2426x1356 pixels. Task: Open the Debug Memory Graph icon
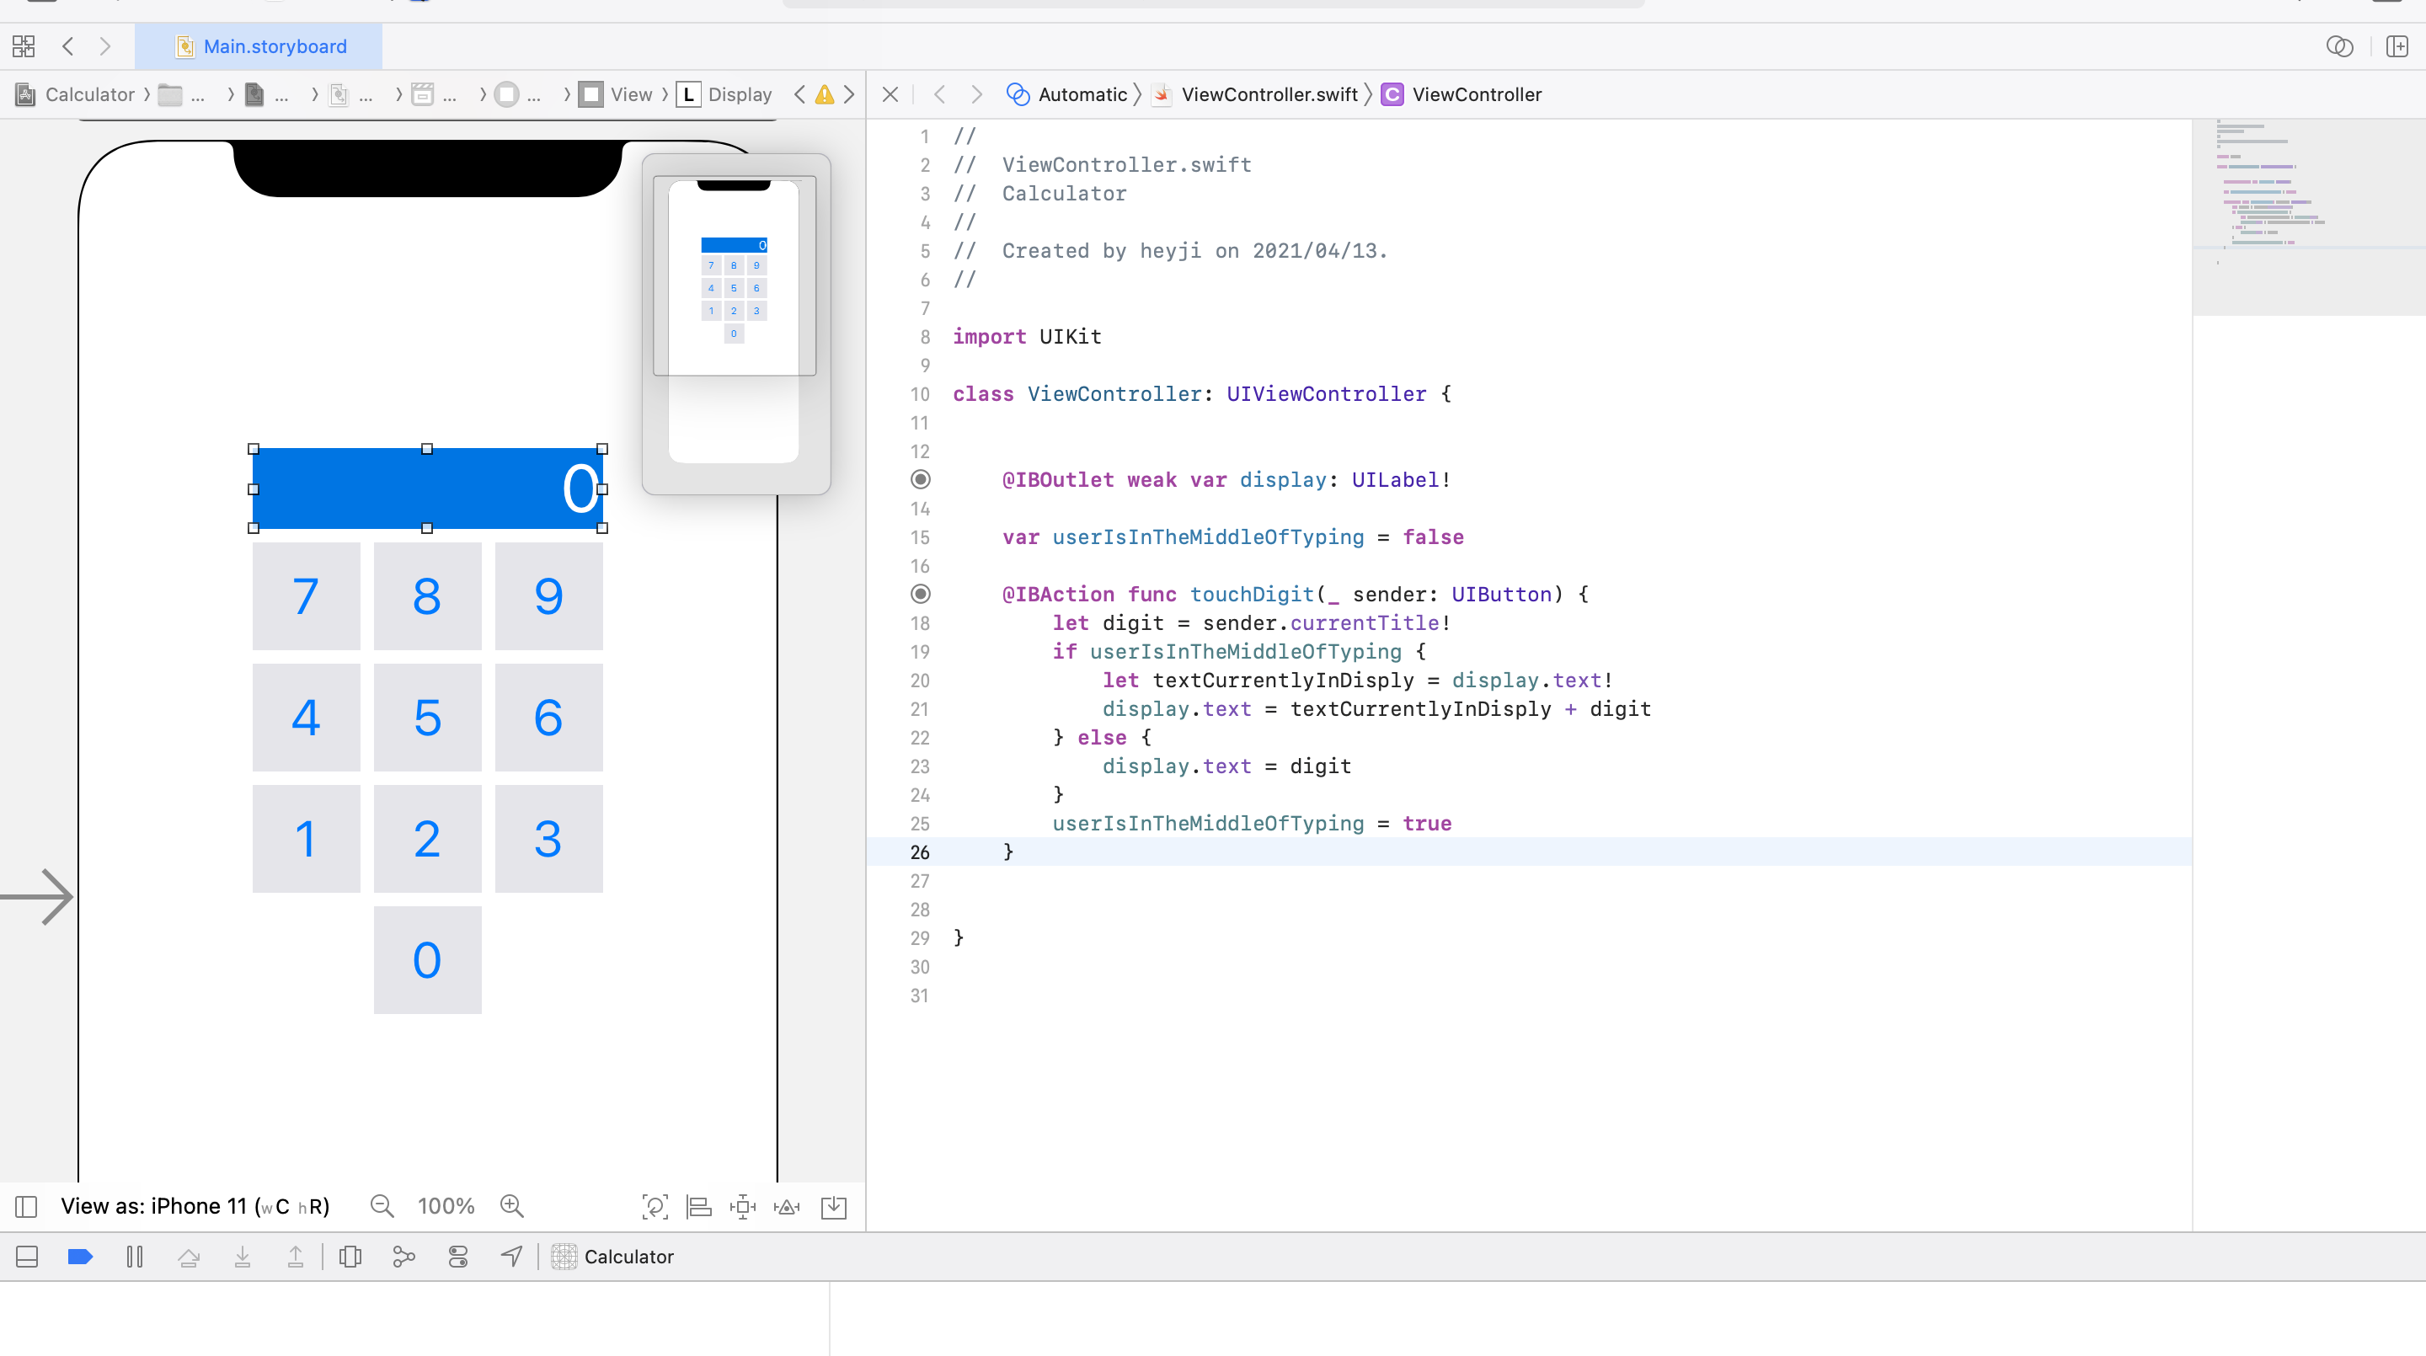[404, 1256]
